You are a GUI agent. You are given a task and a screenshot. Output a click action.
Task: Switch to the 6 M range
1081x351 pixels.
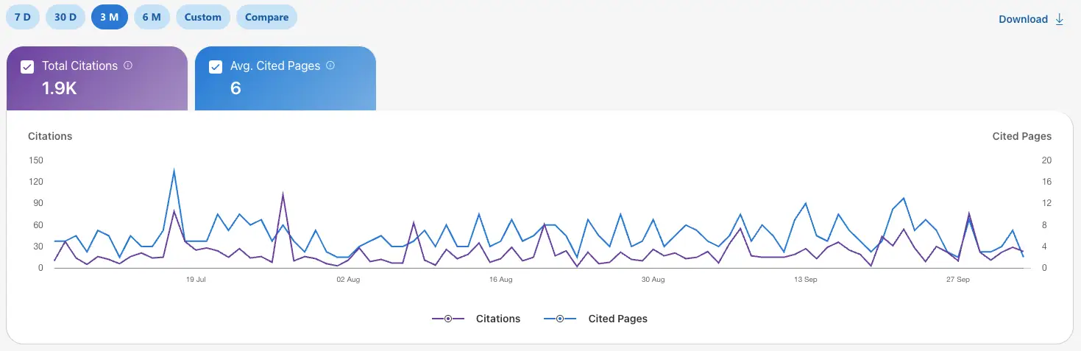[152, 17]
